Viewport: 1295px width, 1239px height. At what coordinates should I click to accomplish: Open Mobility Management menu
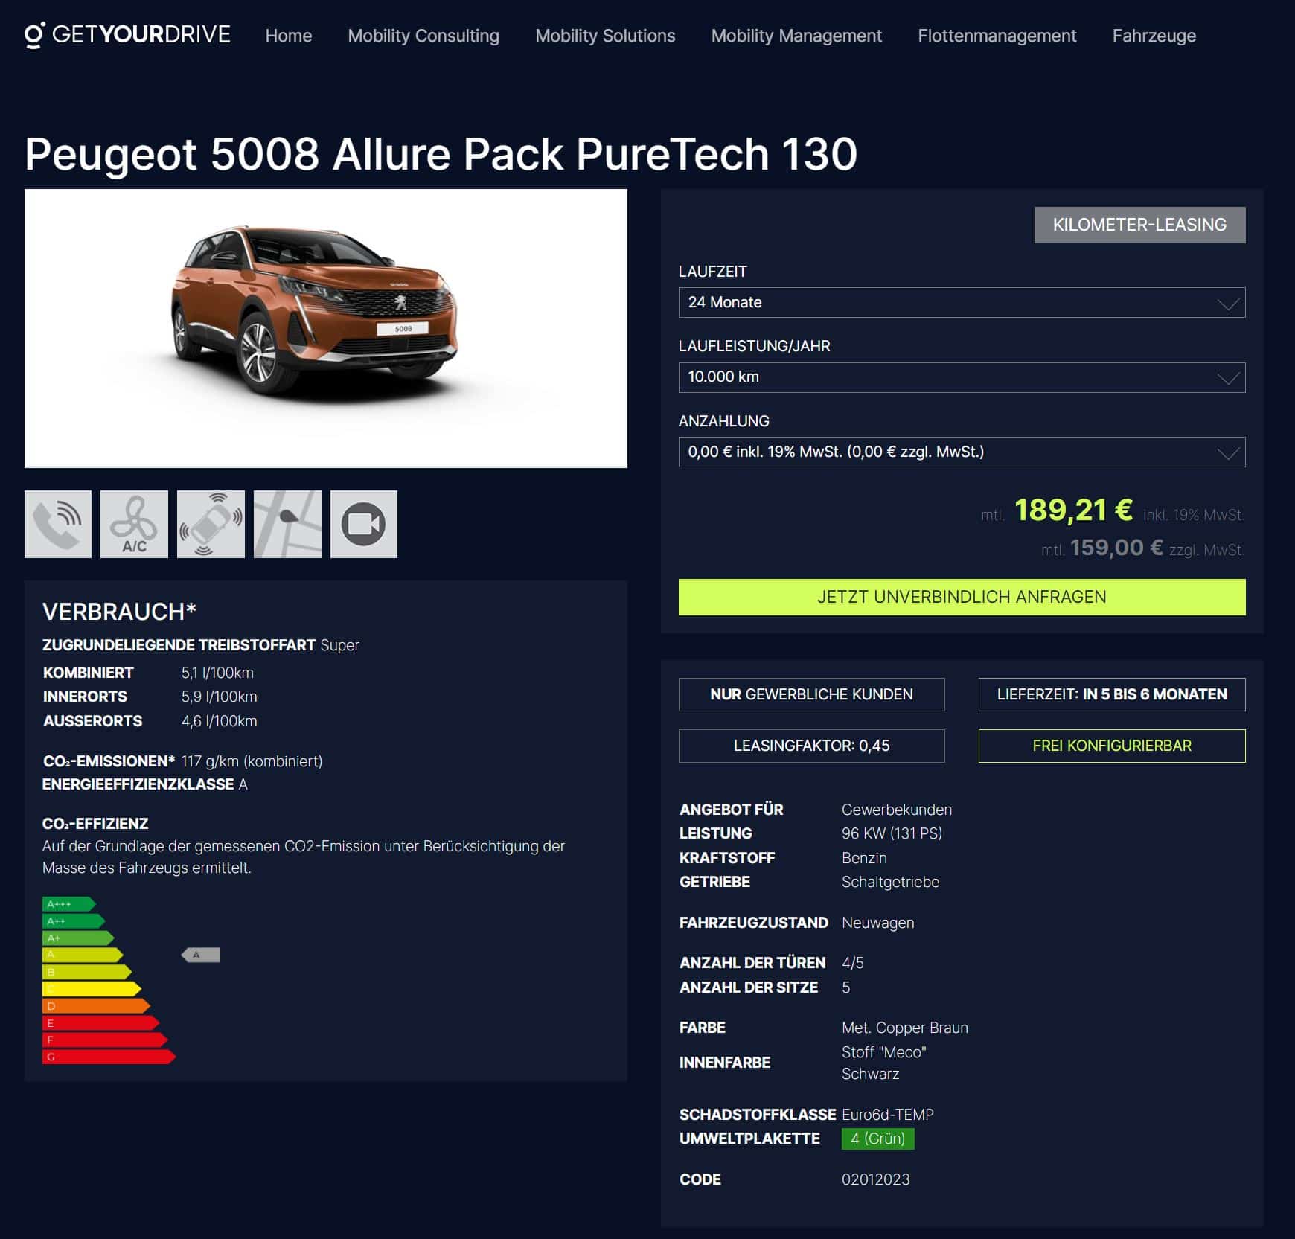pyautogui.click(x=796, y=36)
